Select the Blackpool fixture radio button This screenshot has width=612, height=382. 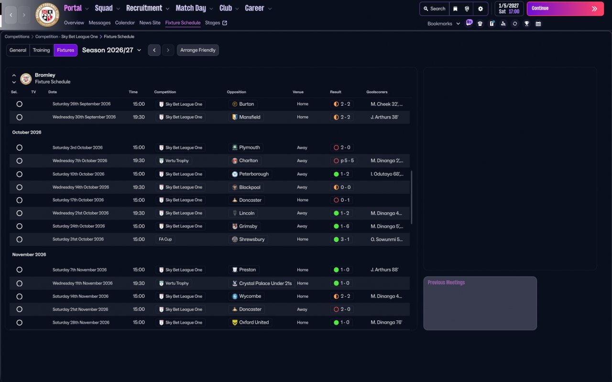click(x=20, y=187)
